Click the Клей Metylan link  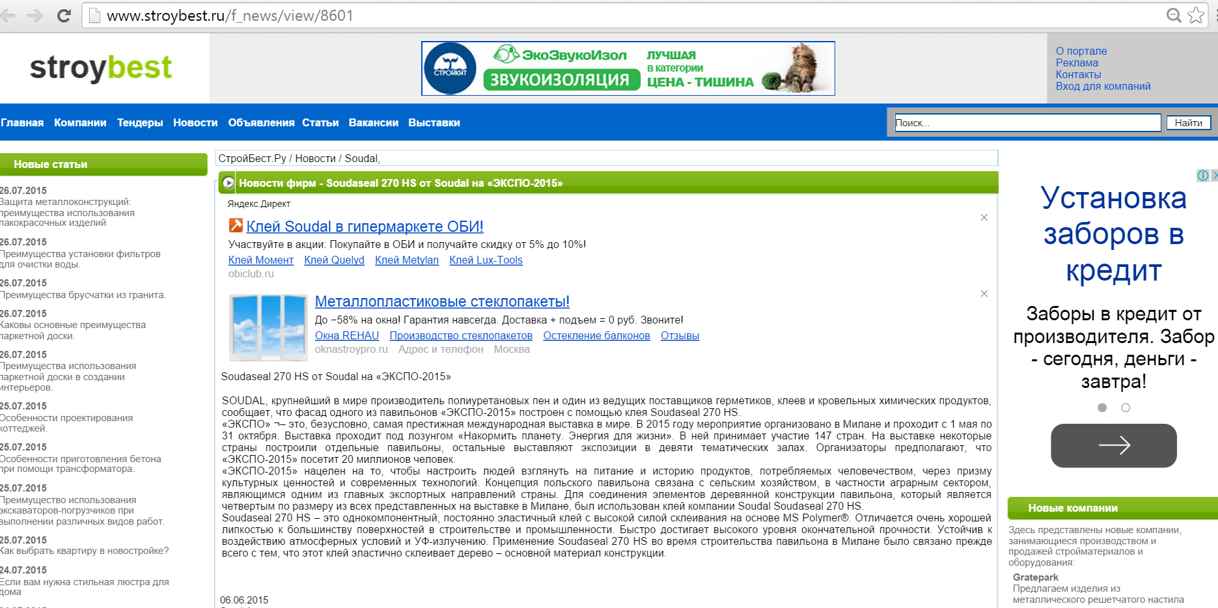(x=407, y=260)
